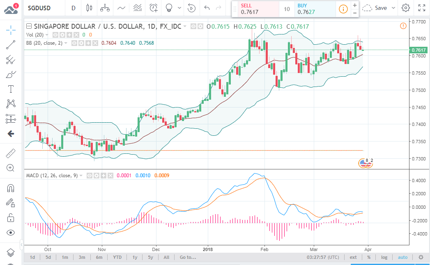Screen dimensions: 430x265
Task: Collapse the left drawing toolbar
Action: tap(21, 244)
